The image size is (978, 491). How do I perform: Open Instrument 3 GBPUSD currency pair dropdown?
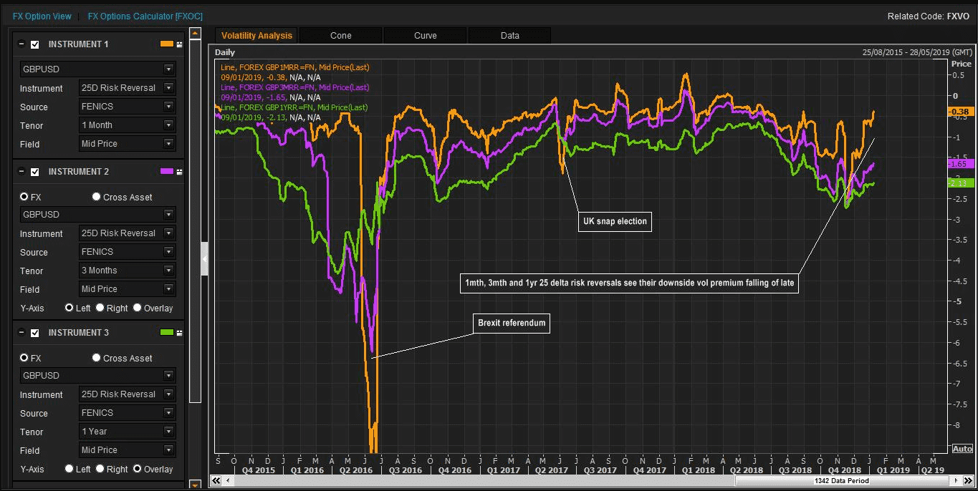[97, 376]
